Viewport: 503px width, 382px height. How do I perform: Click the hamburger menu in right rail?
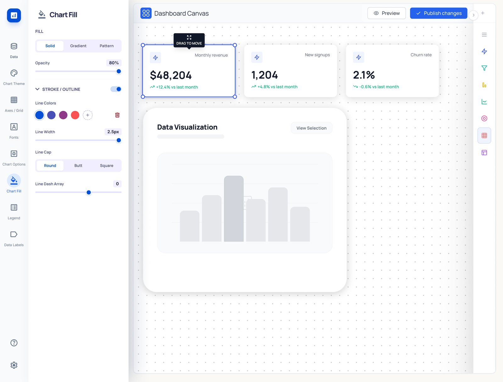(484, 35)
